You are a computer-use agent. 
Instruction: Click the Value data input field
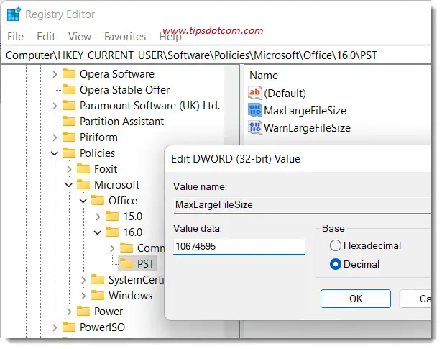click(x=239, y=246)
